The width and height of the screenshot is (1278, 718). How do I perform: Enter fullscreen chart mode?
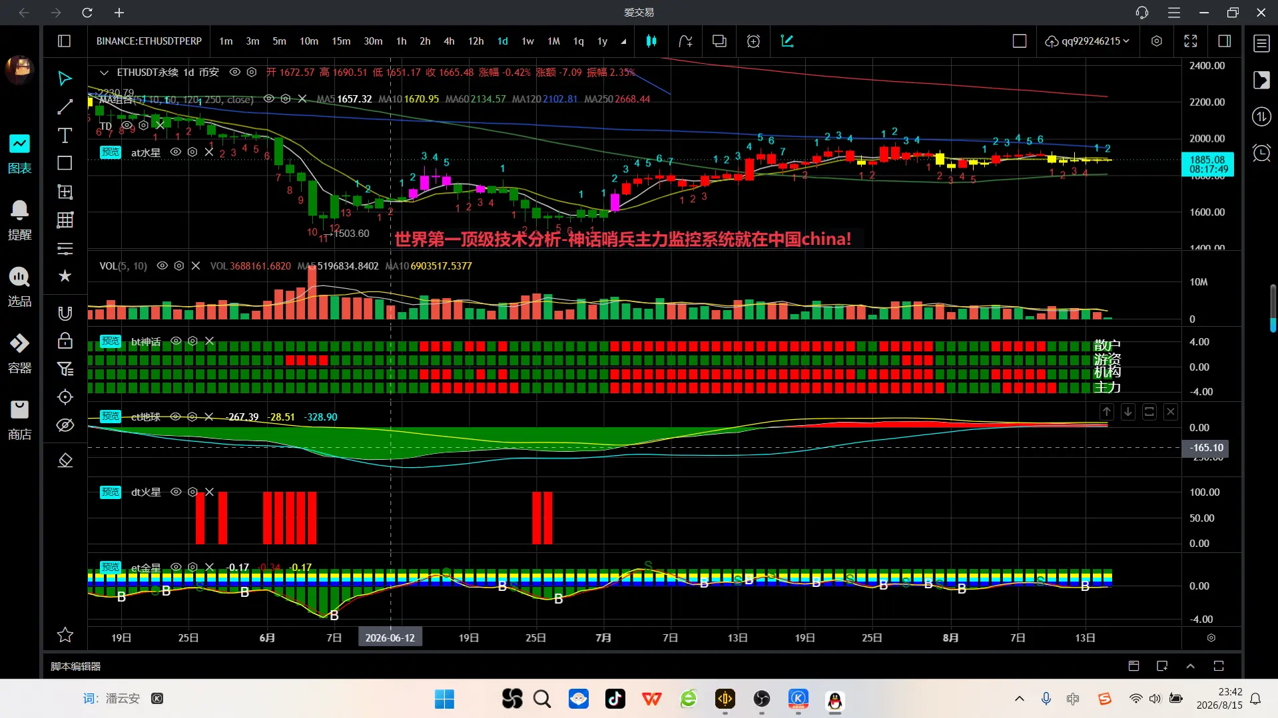pos(1191,41)
